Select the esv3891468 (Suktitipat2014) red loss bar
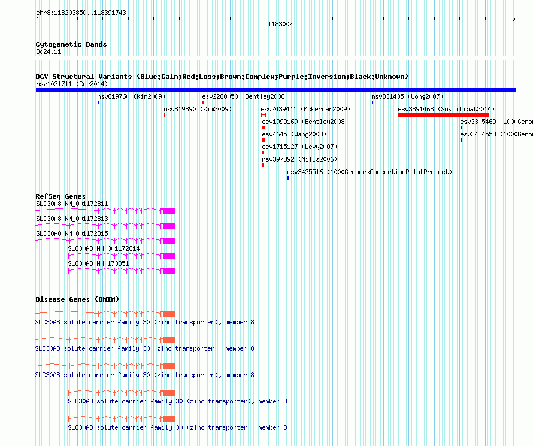This screenshot has width=533, height=446. point(444,115)
